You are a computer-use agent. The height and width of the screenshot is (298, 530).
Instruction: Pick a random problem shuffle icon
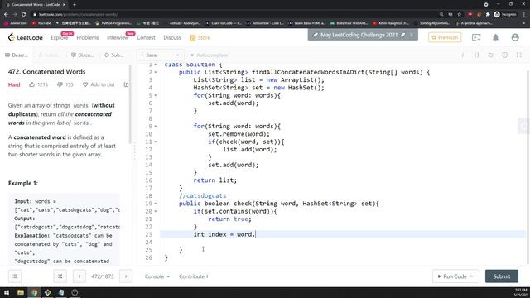tap(60, 276)
